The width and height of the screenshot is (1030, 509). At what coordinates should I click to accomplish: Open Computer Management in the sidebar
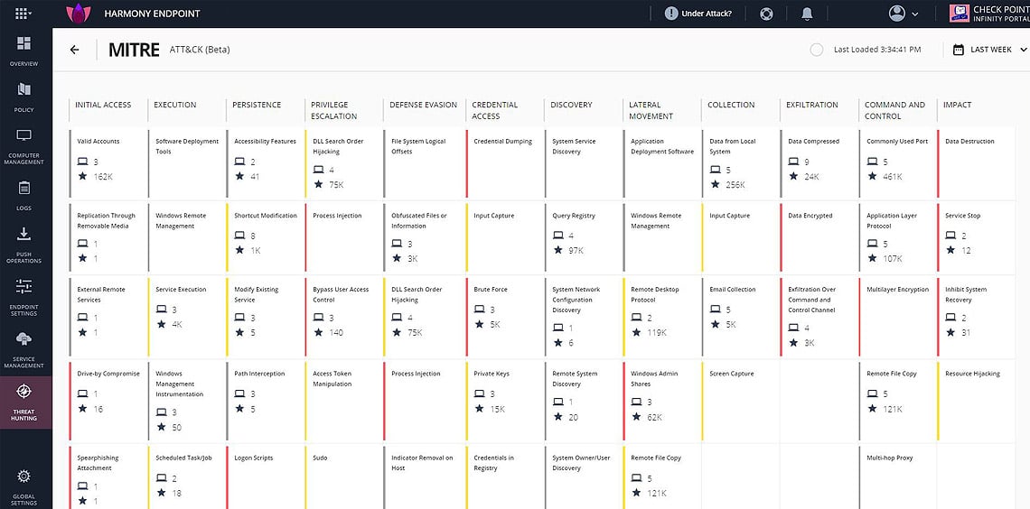[23, 146]
